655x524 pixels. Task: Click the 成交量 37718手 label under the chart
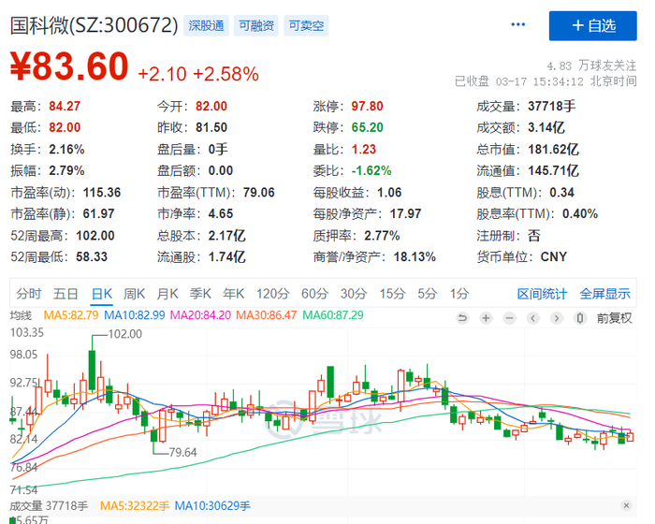(x=49, y=506)
